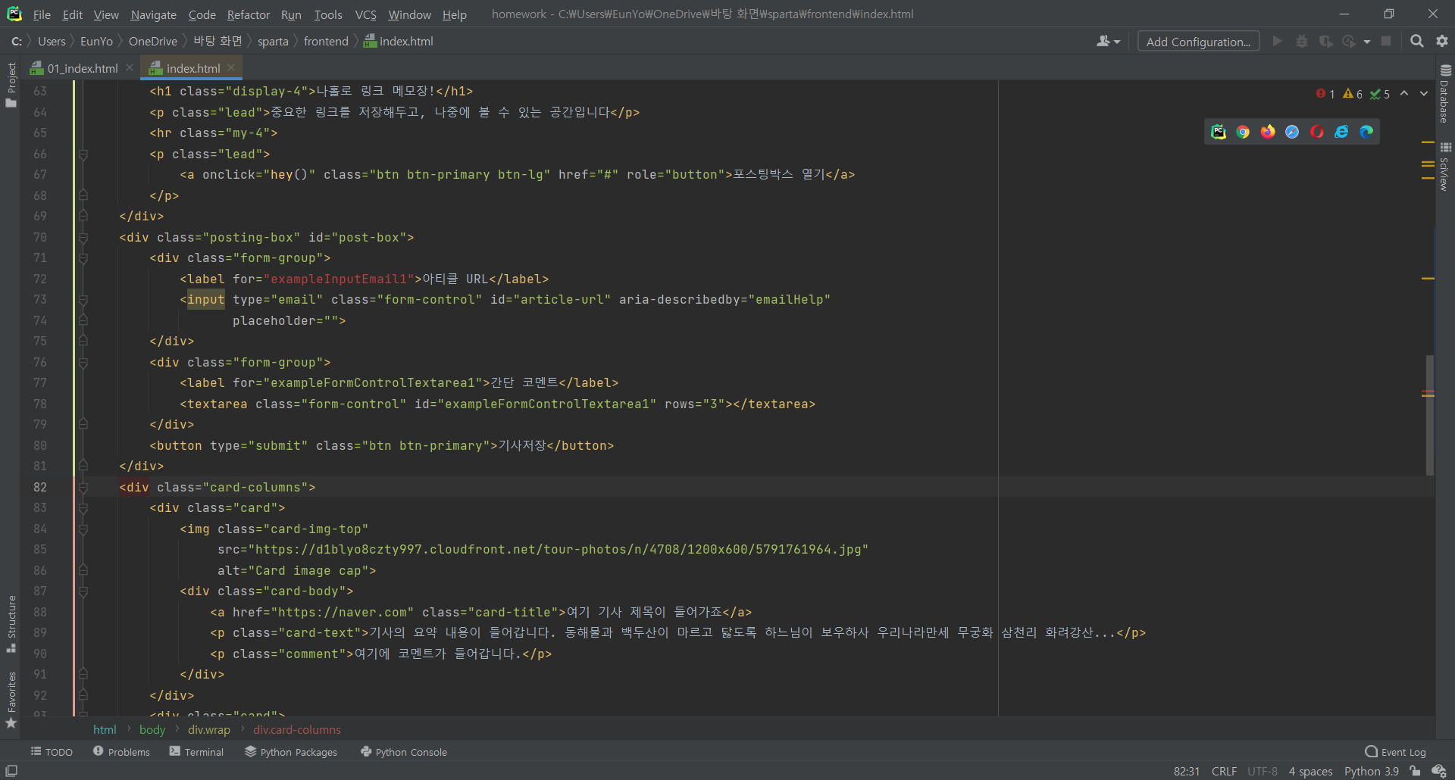Collapse the posting-box div fold arrow

[83, 237]
